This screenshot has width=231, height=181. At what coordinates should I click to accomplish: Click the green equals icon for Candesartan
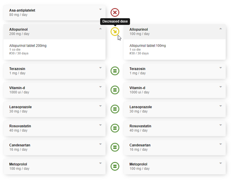tap(115, 147)
